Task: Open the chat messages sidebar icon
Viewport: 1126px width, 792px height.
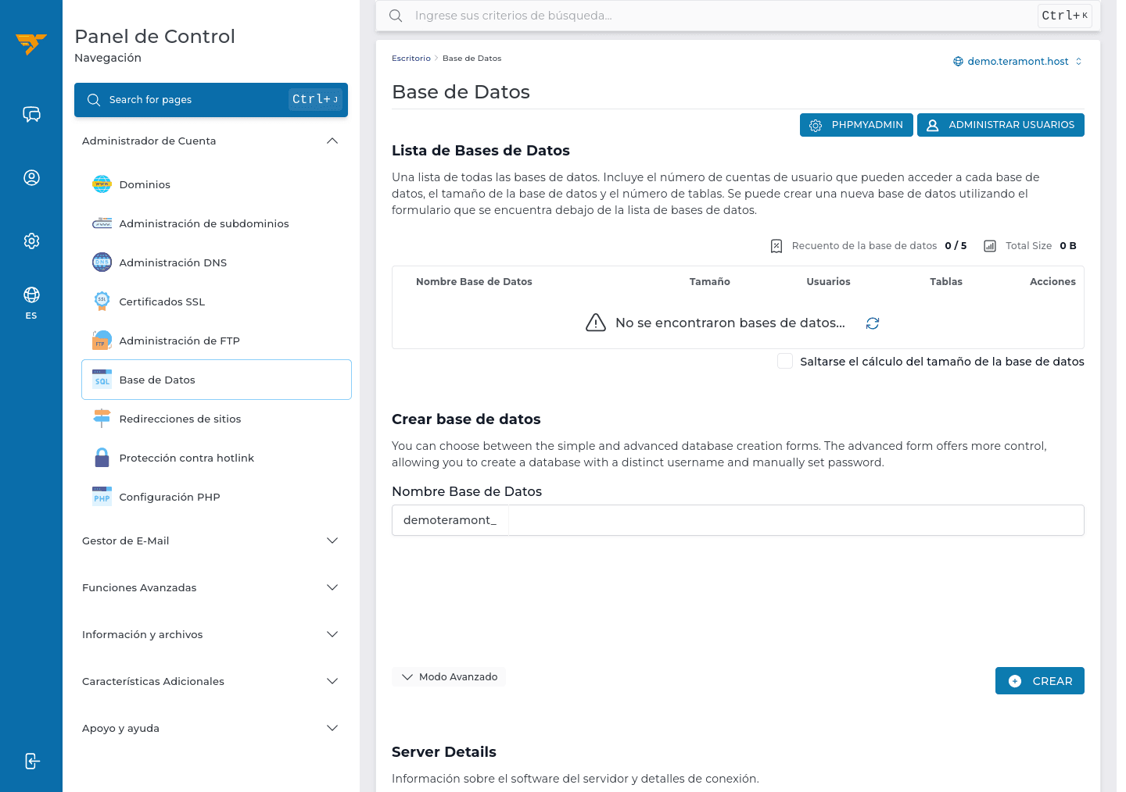Action: point(31,115)
